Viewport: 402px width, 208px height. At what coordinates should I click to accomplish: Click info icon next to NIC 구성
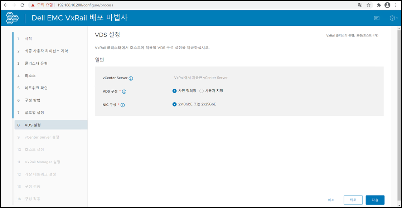pyautogui.click(x=122, y=105)
